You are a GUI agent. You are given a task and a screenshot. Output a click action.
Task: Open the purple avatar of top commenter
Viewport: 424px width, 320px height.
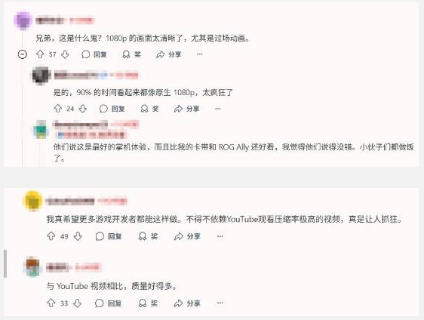click(23, 20)
